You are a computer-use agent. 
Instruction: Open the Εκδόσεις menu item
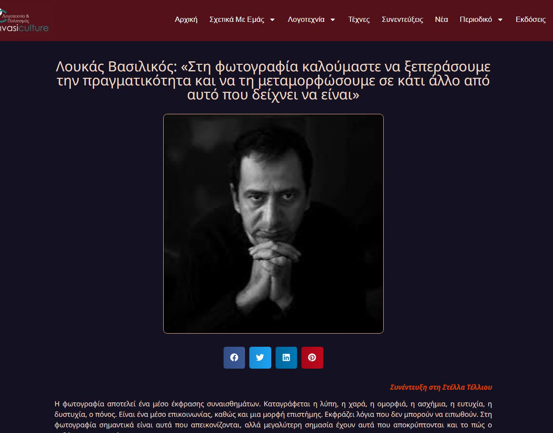coord(531,20)
